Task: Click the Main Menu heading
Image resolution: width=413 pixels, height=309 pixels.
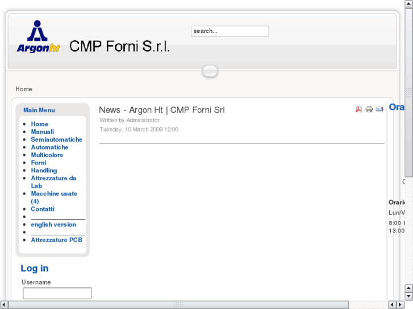Action: coord(39,110)
